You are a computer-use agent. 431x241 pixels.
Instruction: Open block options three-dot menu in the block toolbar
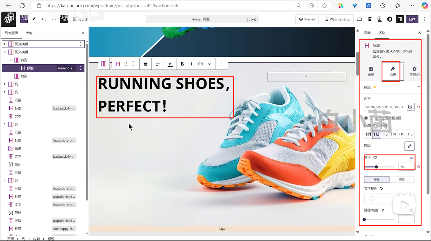[x=222, y=64]
